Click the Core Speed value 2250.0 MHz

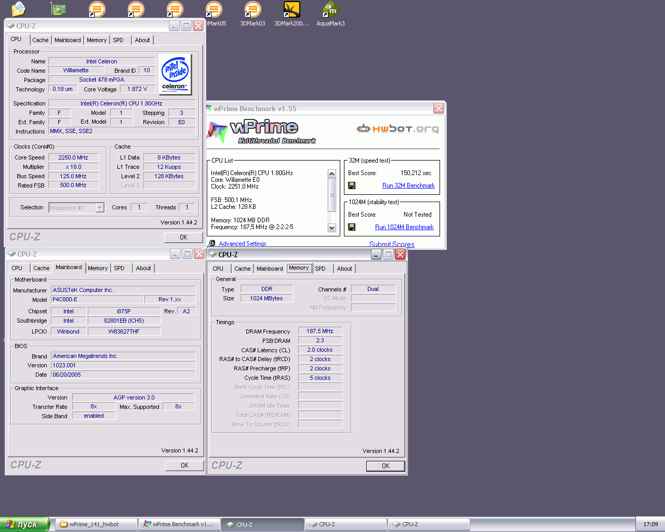tap(73, 157)
